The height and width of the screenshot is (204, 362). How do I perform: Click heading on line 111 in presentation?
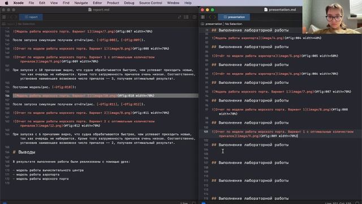point(250,180)
